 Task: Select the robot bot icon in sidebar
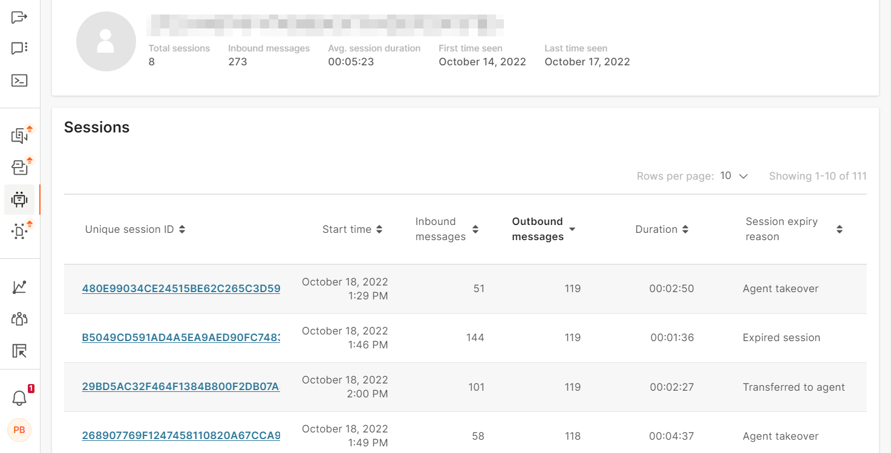pos(19,200)
